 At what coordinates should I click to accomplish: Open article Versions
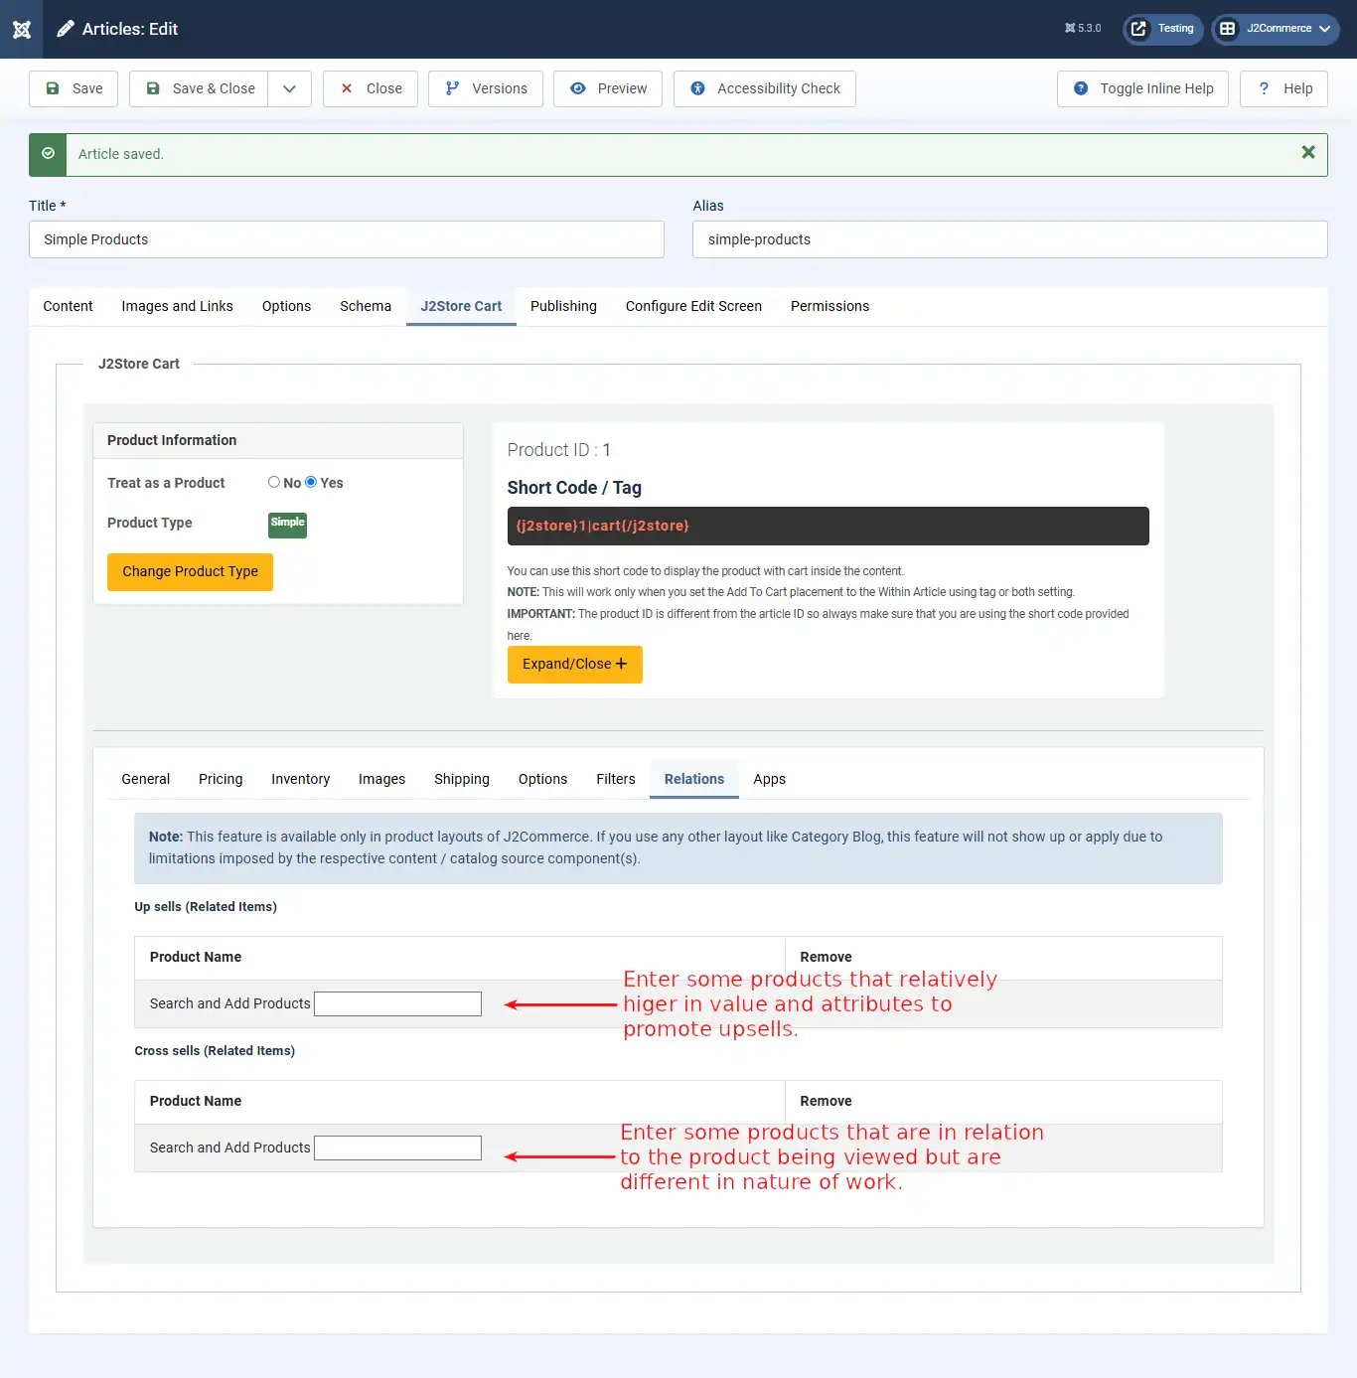pos(486,88)
